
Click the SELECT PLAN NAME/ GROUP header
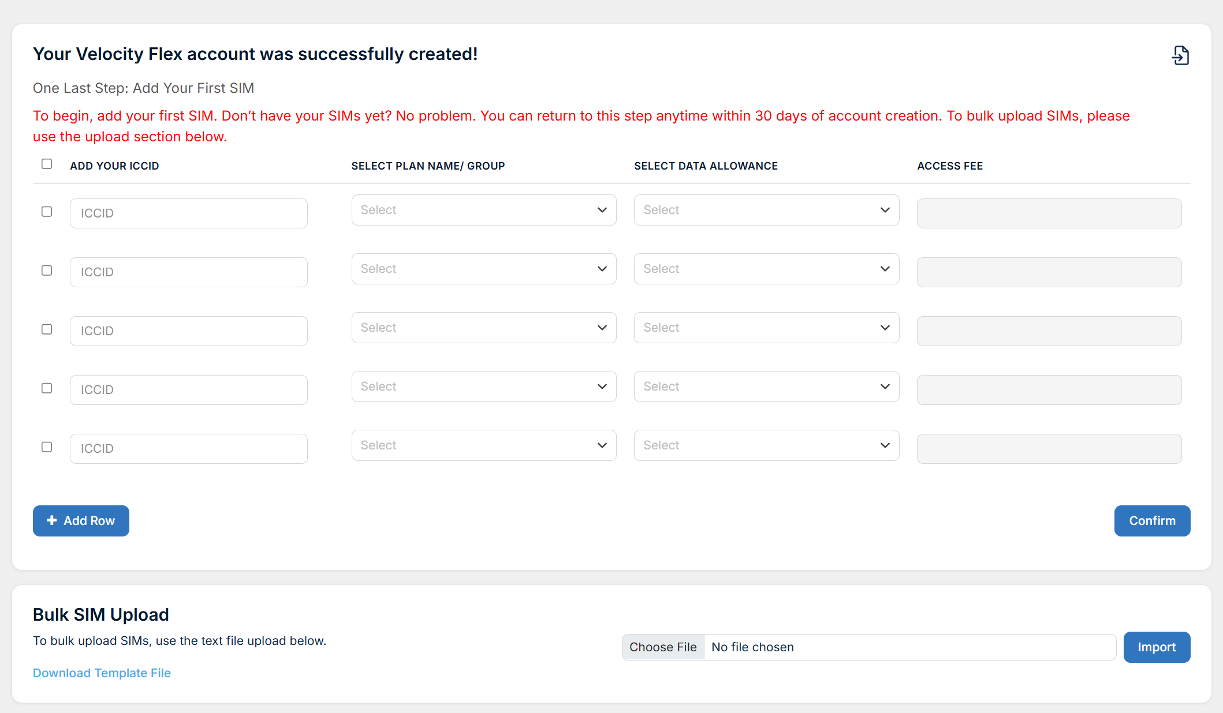(x=428, y=166)
